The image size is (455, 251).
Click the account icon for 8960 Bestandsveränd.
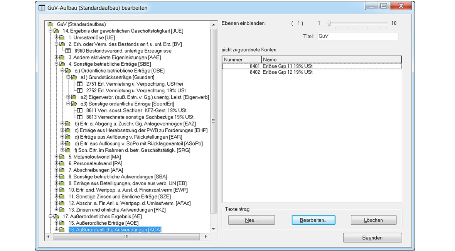point(68,51)
